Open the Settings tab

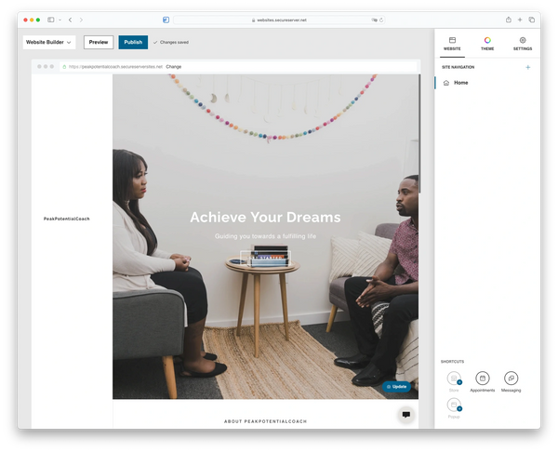coord(523,44)
